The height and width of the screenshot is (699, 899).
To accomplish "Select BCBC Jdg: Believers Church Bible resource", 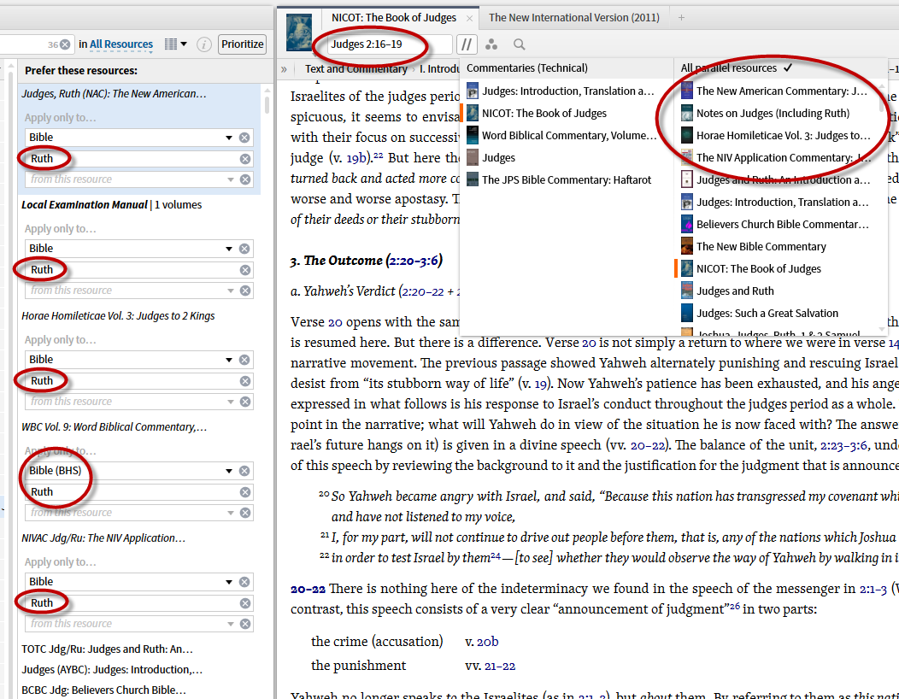I will point(103,690).
